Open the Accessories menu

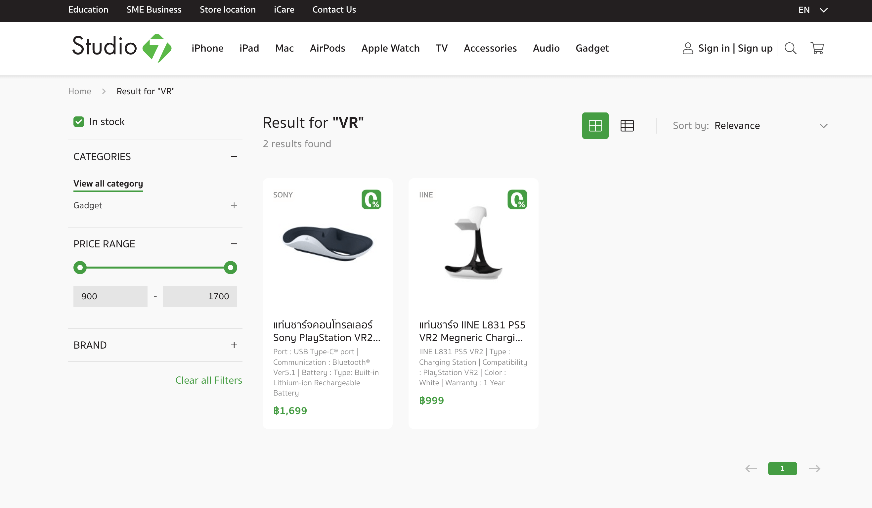coord(490,48)
